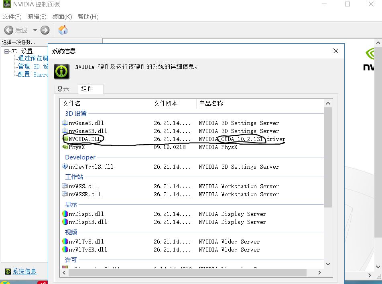Viewport: 382px width, 284px height.
Task: Select the nvWSS.dll workstation icon
Action: click(x=65, y=186)
